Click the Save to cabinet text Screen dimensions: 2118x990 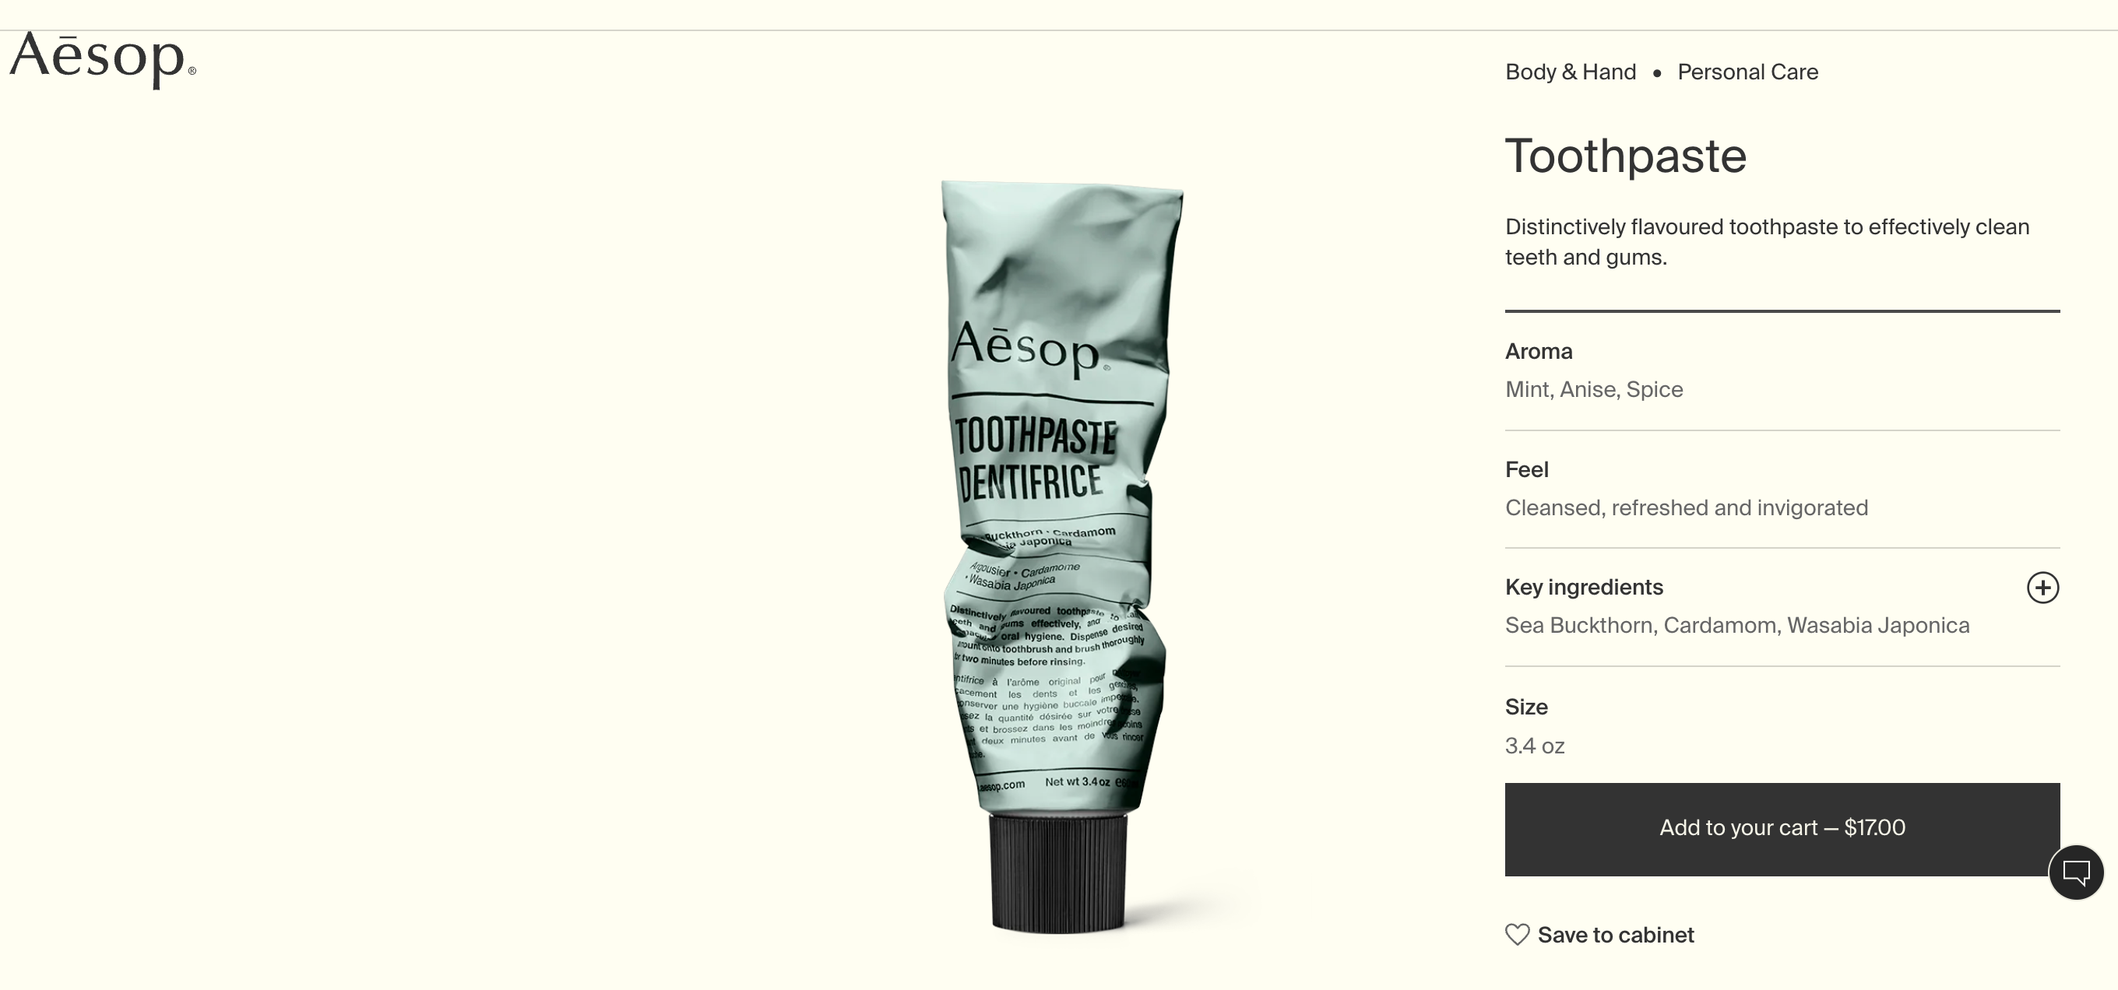pos(1616,935)
